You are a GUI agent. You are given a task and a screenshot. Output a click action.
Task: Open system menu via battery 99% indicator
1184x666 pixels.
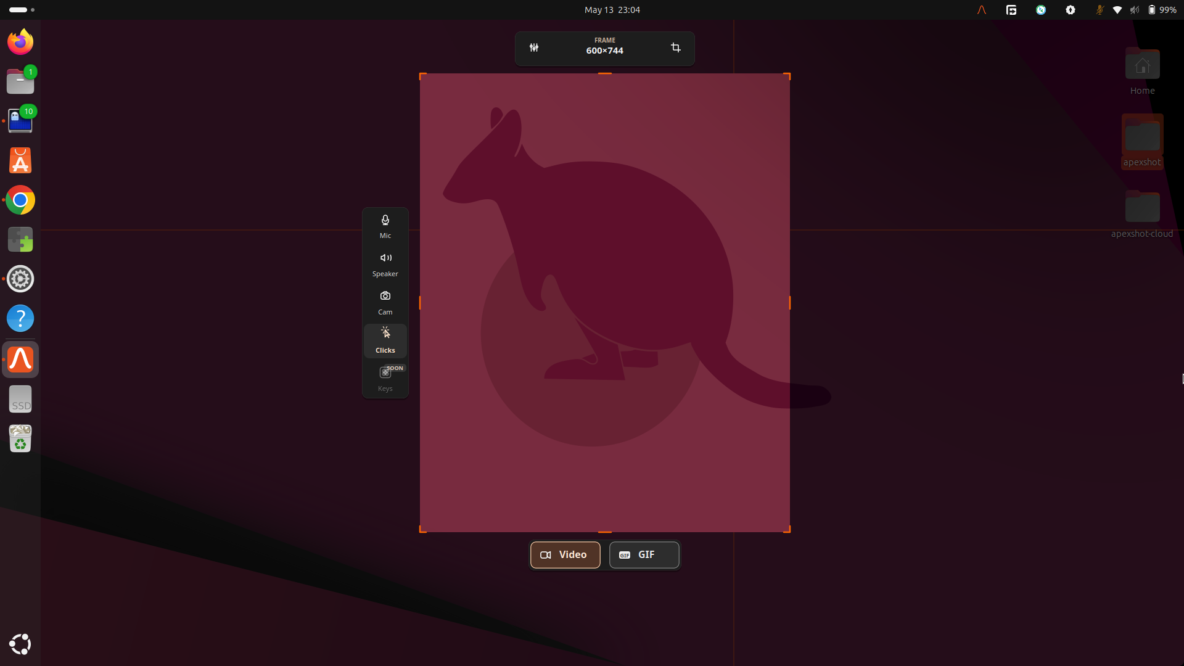tap(1162, 10)
